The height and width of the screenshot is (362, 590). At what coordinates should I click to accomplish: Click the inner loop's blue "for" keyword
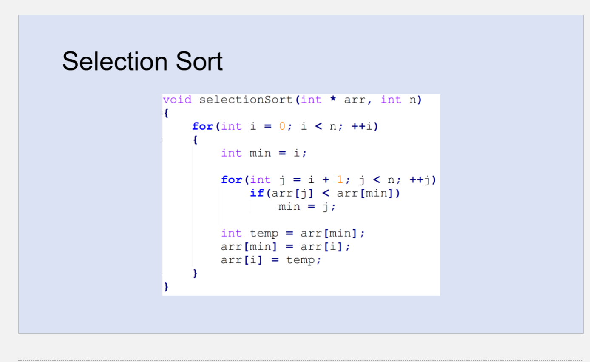[x=231, y=180]
